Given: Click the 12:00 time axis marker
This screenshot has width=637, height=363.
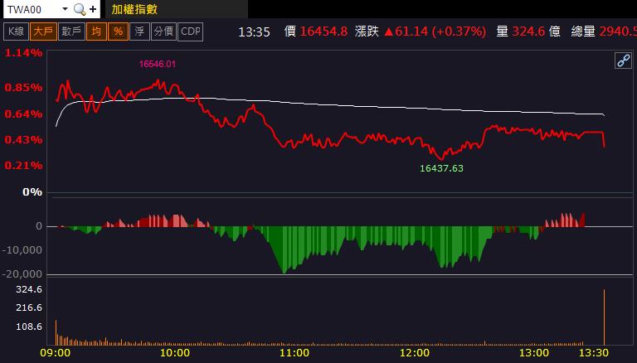Looking at the screenshot, I should click(415, 353).
